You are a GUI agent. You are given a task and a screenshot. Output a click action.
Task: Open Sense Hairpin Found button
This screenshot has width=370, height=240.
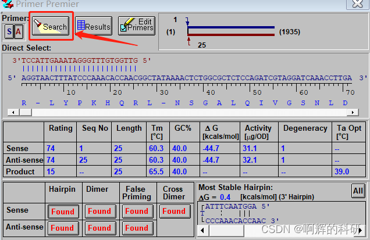pyautogui.click(x=63, y=212)
